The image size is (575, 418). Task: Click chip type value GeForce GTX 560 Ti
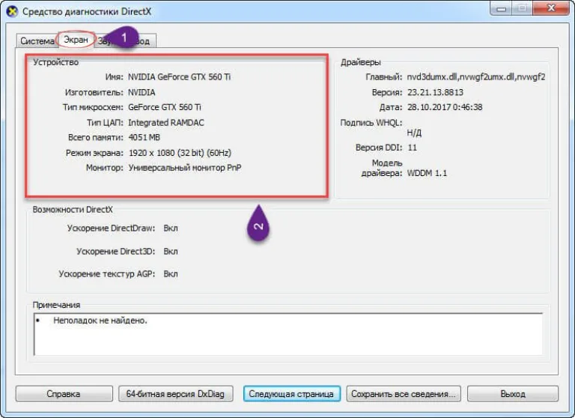[164, 107]
